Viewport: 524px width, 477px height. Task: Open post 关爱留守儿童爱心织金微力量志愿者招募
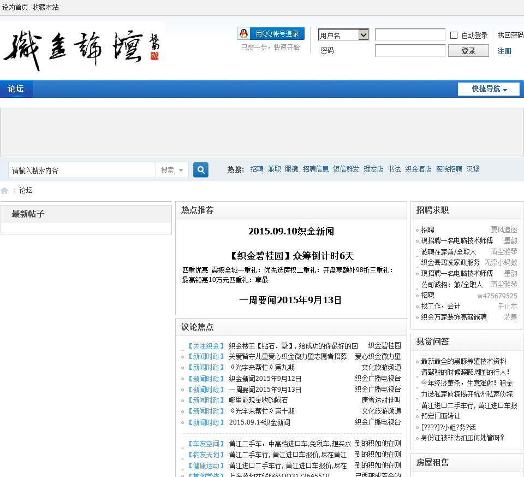[x=288, y=357]
